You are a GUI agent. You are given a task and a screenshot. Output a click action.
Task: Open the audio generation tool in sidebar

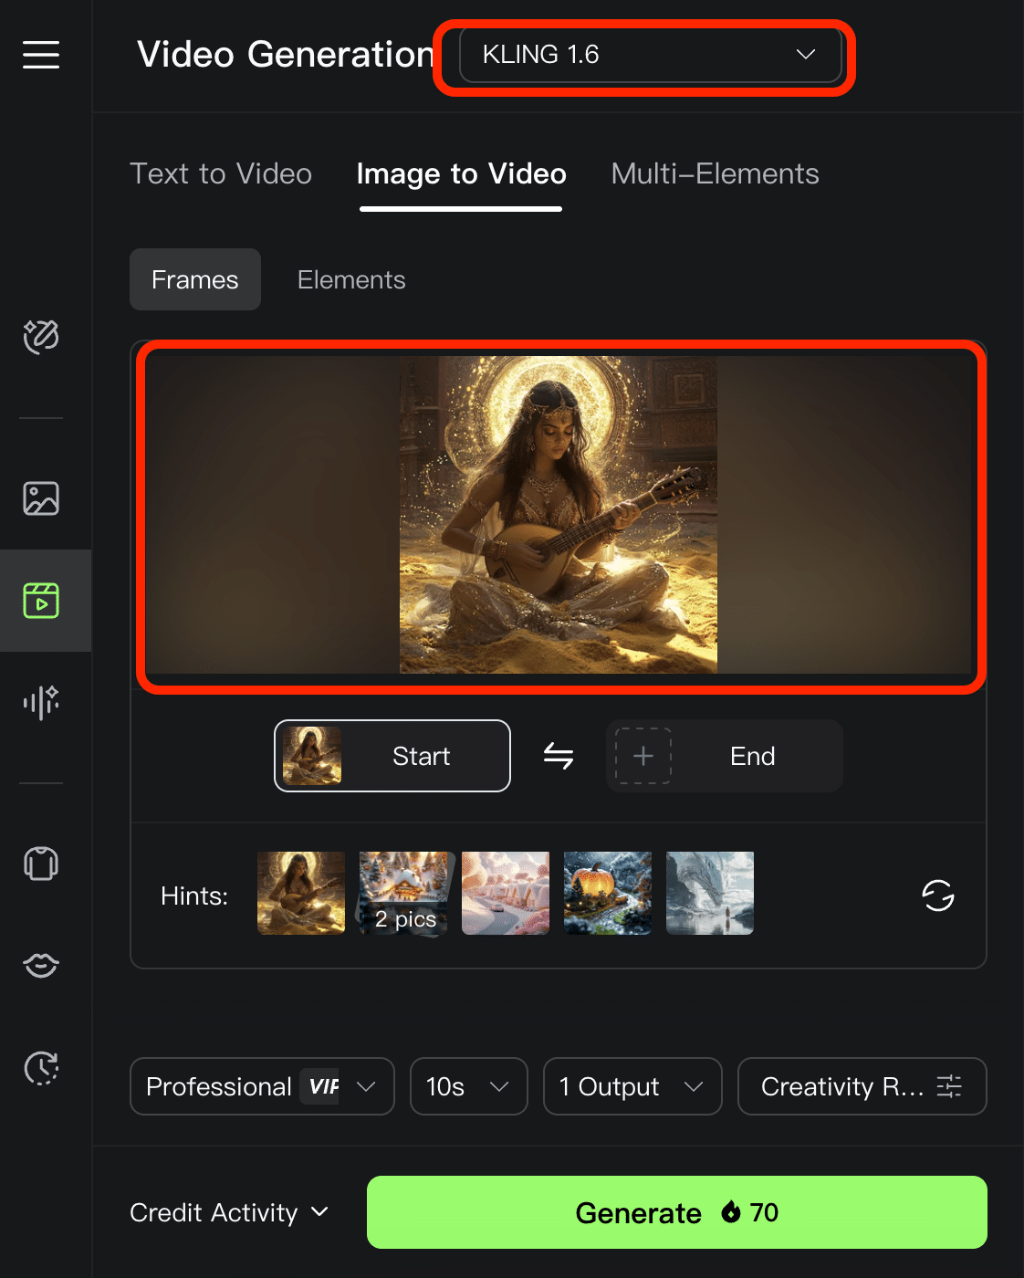pos(40,702)
